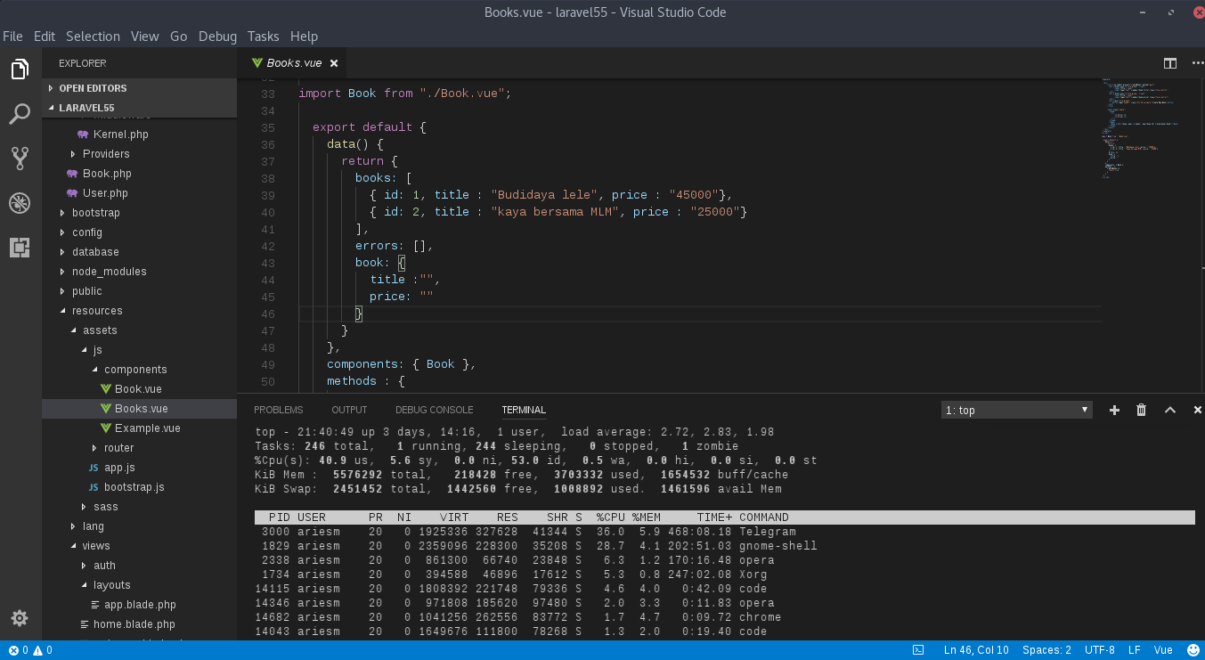1205x660 pixels.
Task: Open the Debug view icon
Action: point(20,203)
